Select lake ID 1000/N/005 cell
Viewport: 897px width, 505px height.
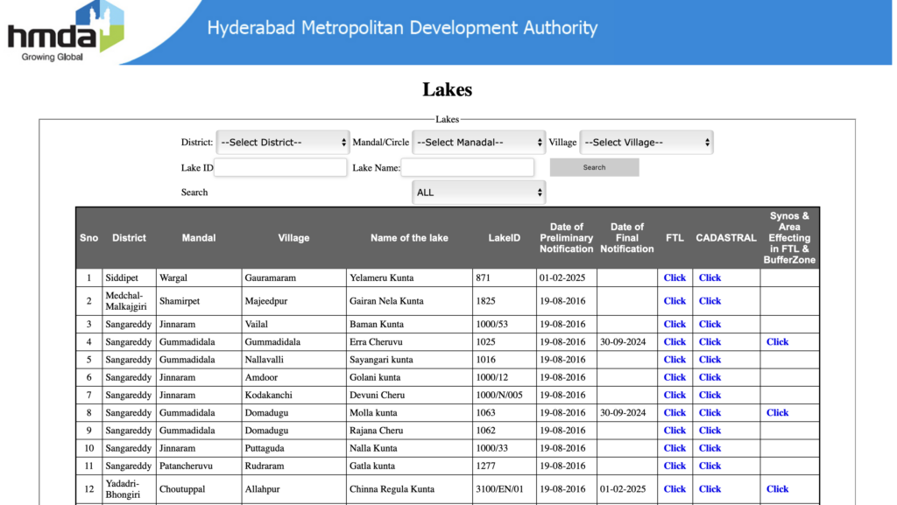[x=505, y=395]
